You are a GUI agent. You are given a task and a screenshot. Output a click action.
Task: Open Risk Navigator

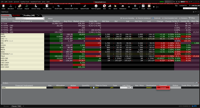tap(96, 7)
